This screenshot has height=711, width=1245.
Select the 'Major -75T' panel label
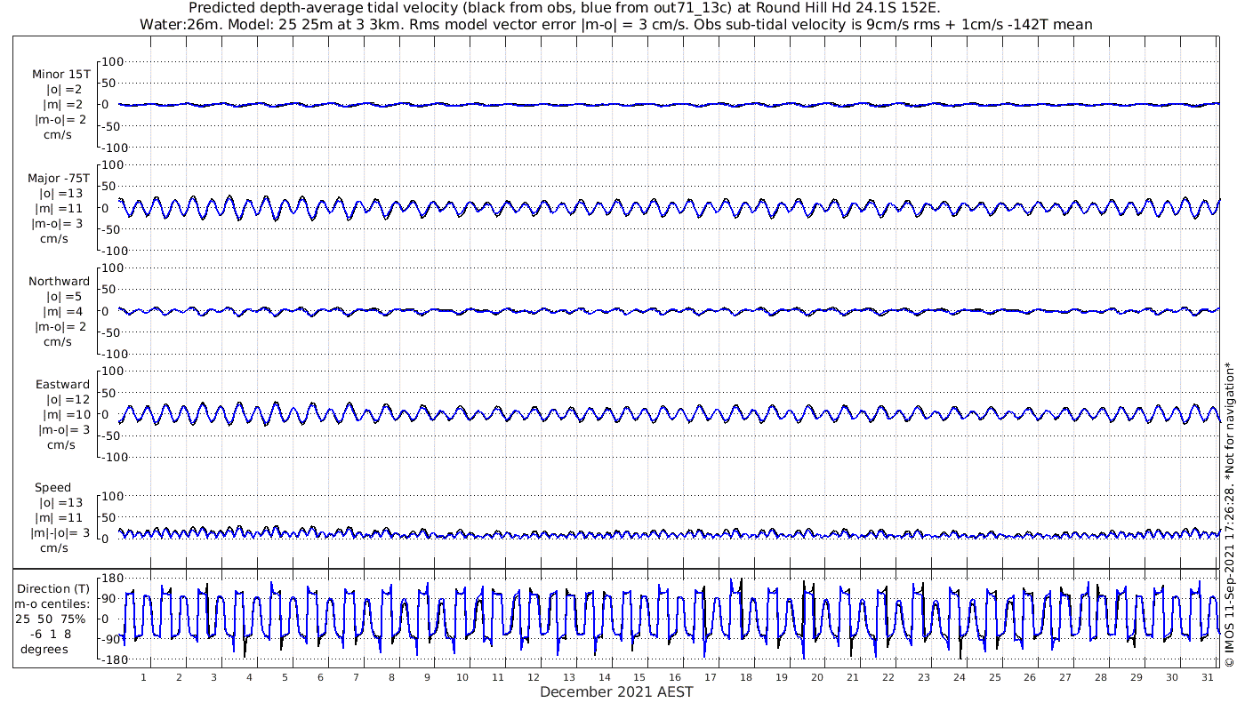click(59, 179)
